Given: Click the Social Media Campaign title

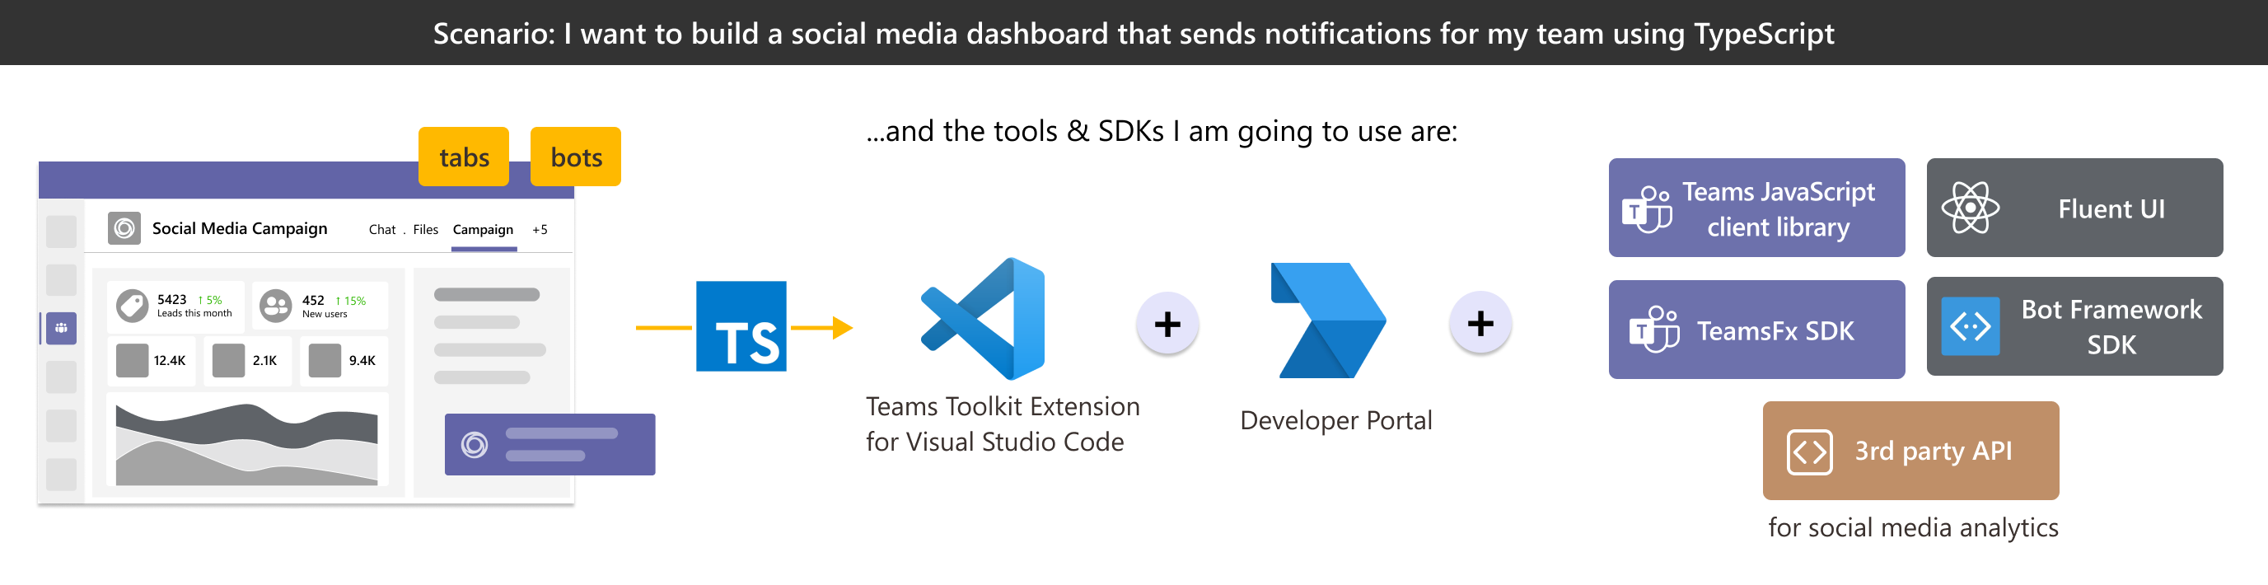Looking at the screenshot, I should tap(240, 229).
